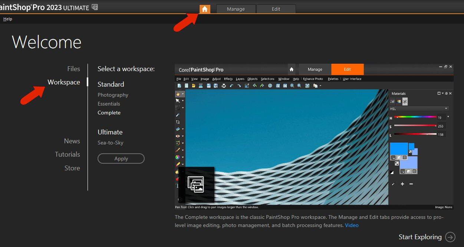Switch to the Manage tab at top
This screenshot has width=464, height=247.
(236, 9)
